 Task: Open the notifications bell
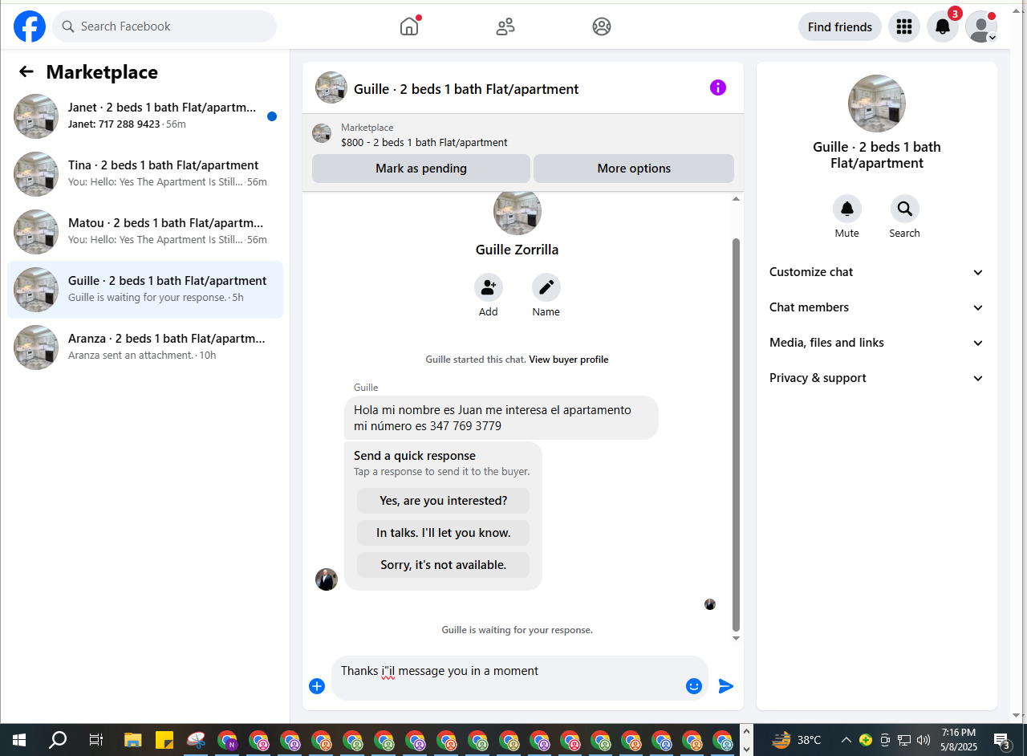(943, 26)
